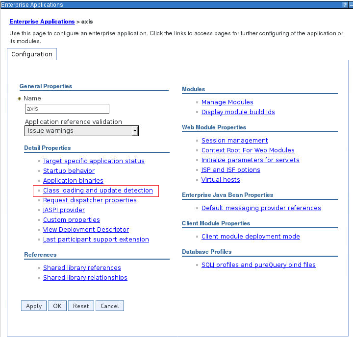
Task: Click the Enterprise Java Bean Properties heading
Action: click(227, 195)
